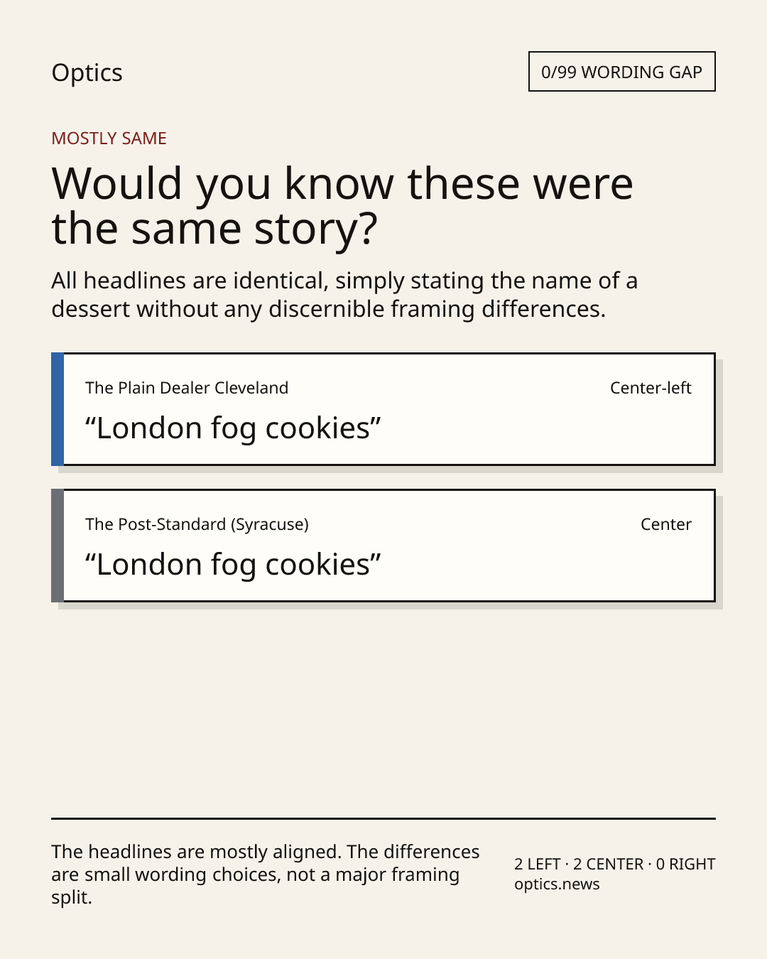767x959 pixels.
Task: Click The Post-Standard (Syracuse) source name
Action: point(197,524)
